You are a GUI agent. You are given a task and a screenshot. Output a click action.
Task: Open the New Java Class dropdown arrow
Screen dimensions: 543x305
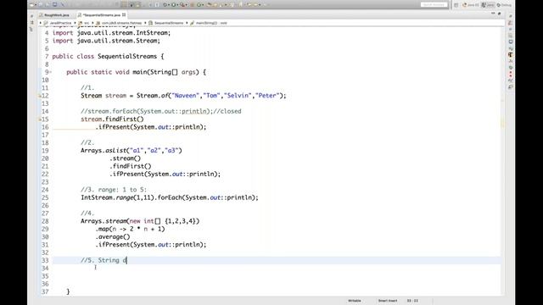(203, 5)
